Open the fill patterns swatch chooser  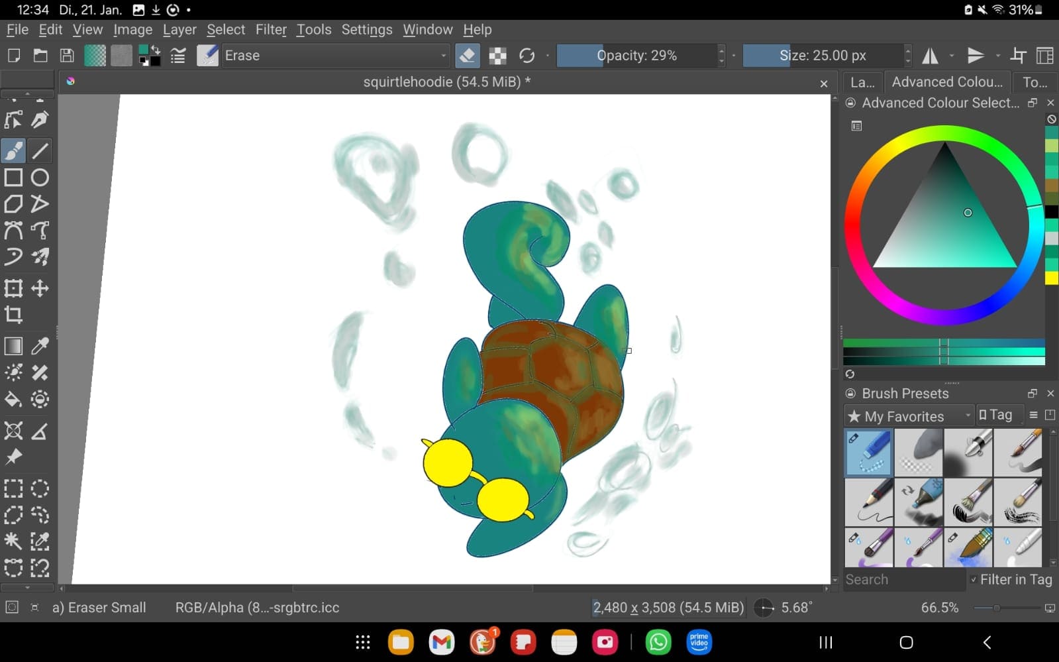point(121,56)
